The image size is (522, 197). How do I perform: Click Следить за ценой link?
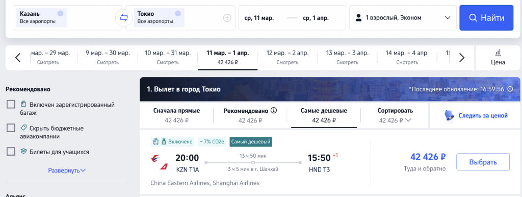pyautogui.click(x=476, y=116)
